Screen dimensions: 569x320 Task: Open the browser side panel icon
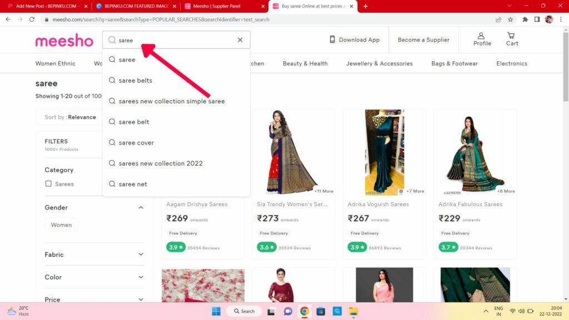537,19
